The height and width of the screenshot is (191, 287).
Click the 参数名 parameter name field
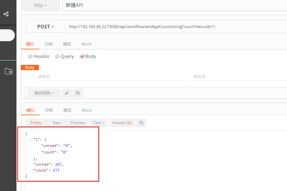click(113, 77)
